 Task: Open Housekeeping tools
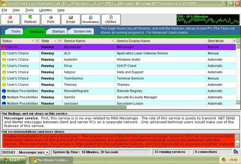point(91,20)
